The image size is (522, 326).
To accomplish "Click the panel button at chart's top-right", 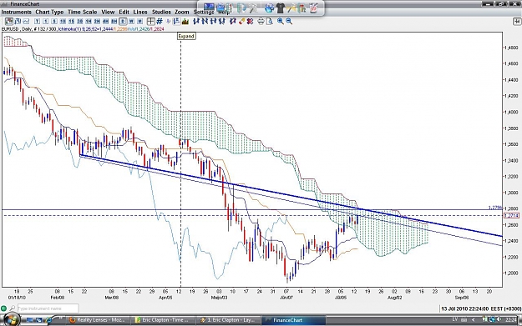I will pos(517,22).
